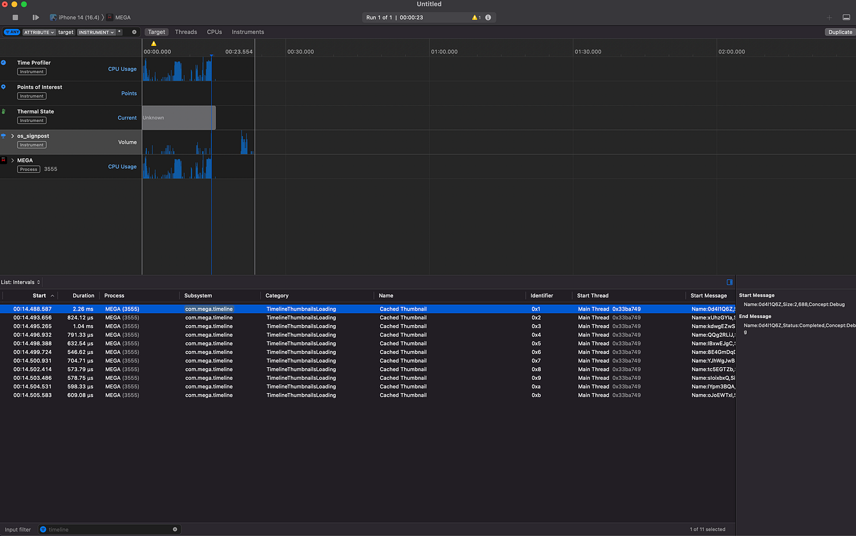Image resolution: width=856 pixels, height=536 pixels.
Task: Clear the instrument filter with the X icon
Action: point(132,32)
